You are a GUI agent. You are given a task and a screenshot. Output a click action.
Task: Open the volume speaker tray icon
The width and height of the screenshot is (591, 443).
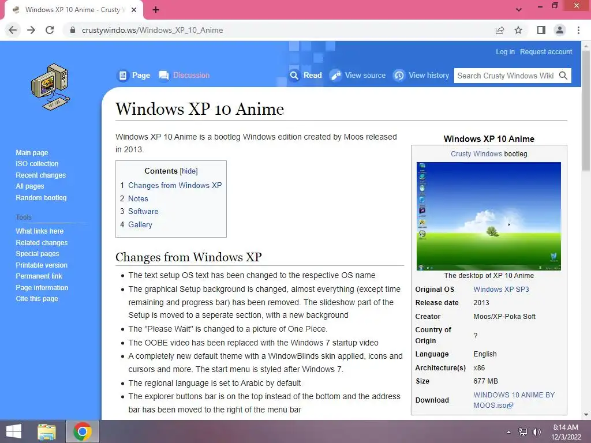click(x=537, y=432)
